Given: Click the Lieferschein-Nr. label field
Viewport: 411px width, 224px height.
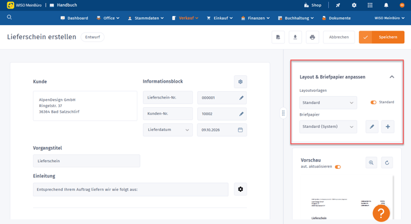Looking at the screenshot, I should 167,97.
